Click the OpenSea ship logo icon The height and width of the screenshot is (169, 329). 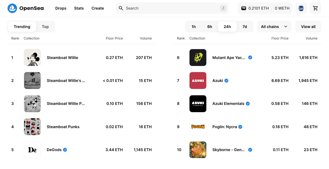coord(12,8)
